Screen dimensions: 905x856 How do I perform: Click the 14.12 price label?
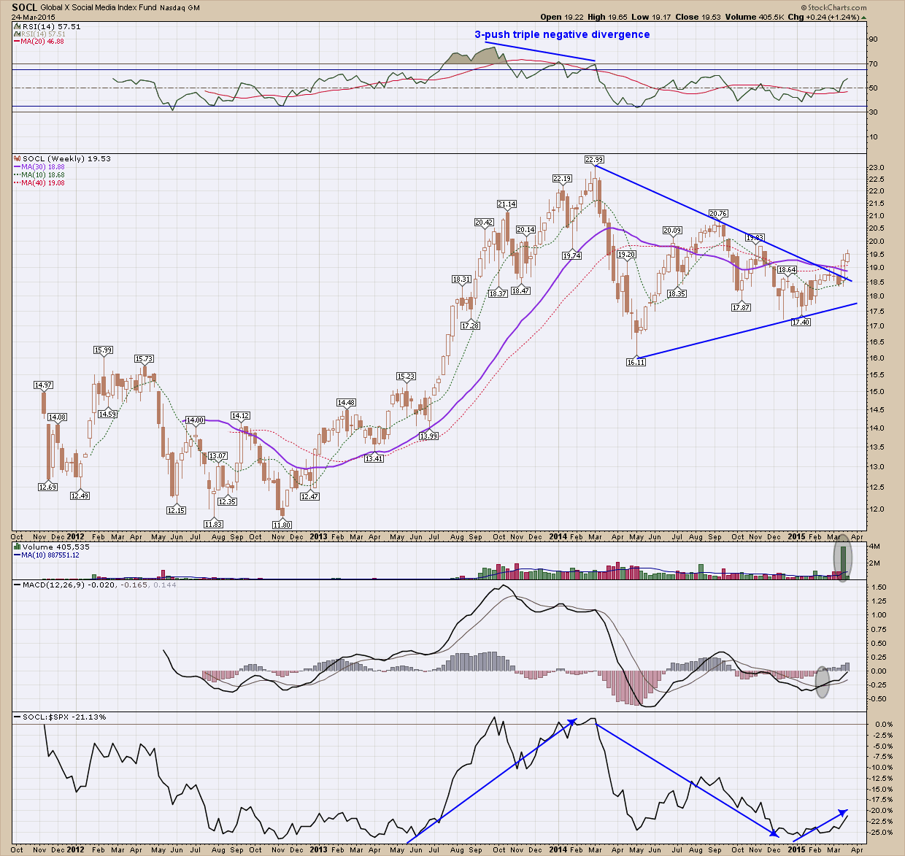(240, 416)
